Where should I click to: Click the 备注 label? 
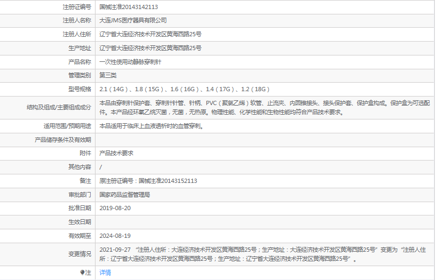tap(85, 181)
